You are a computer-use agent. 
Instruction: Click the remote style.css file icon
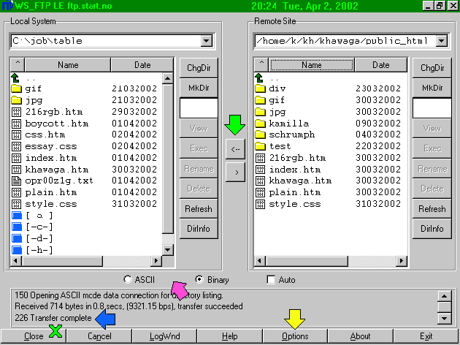(x=260, y=204)
